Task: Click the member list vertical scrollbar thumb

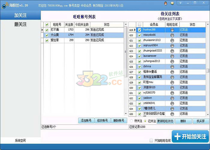Action: [208, 71]
